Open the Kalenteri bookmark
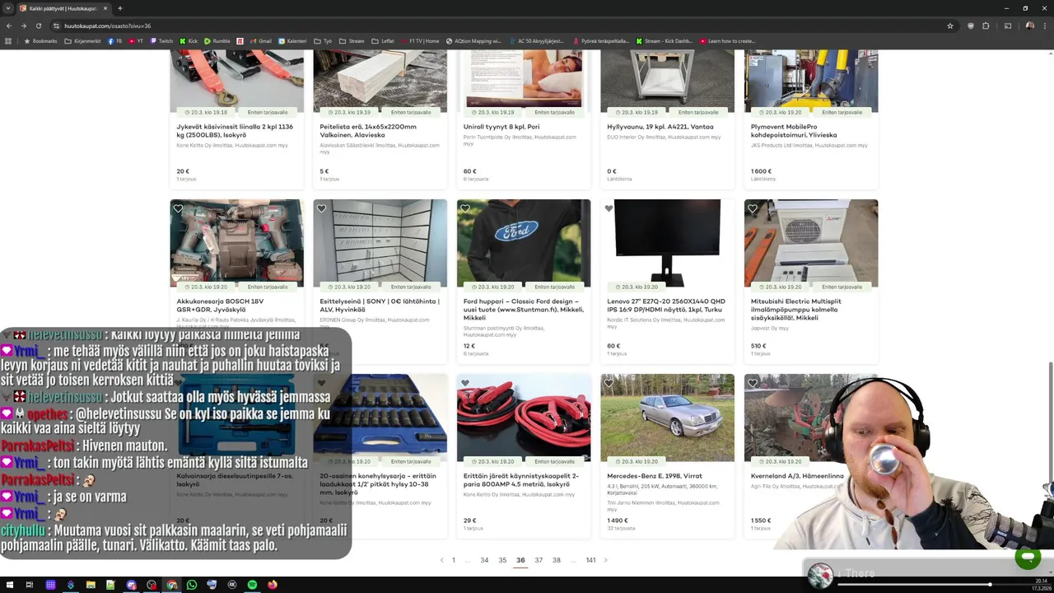 (292, 40)
